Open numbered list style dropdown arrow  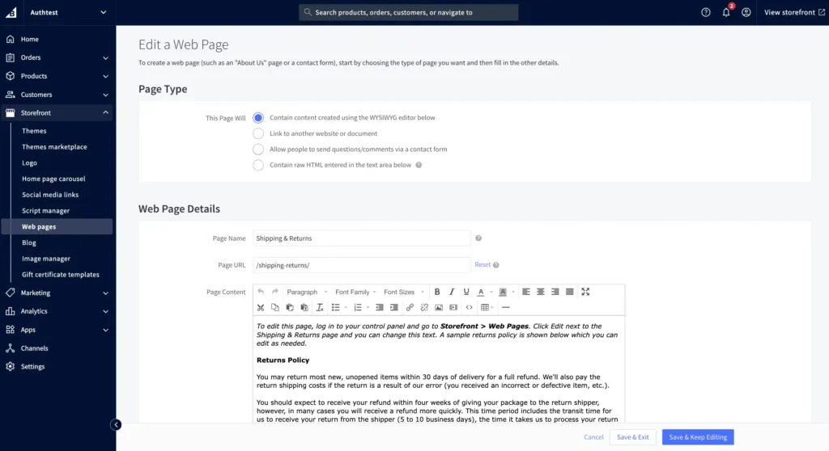[368, 307]
